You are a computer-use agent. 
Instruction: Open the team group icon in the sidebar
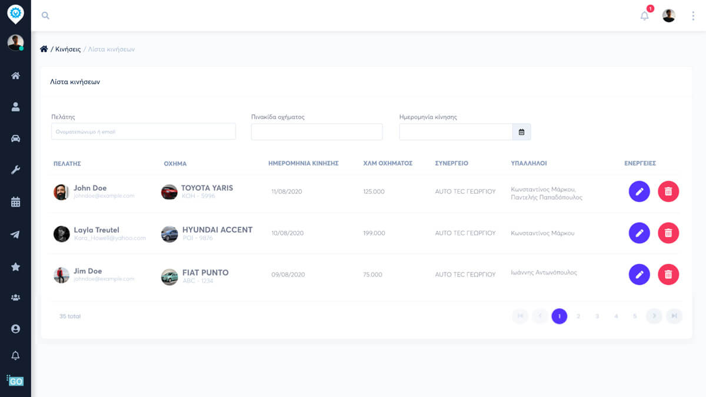click(15, 295)
